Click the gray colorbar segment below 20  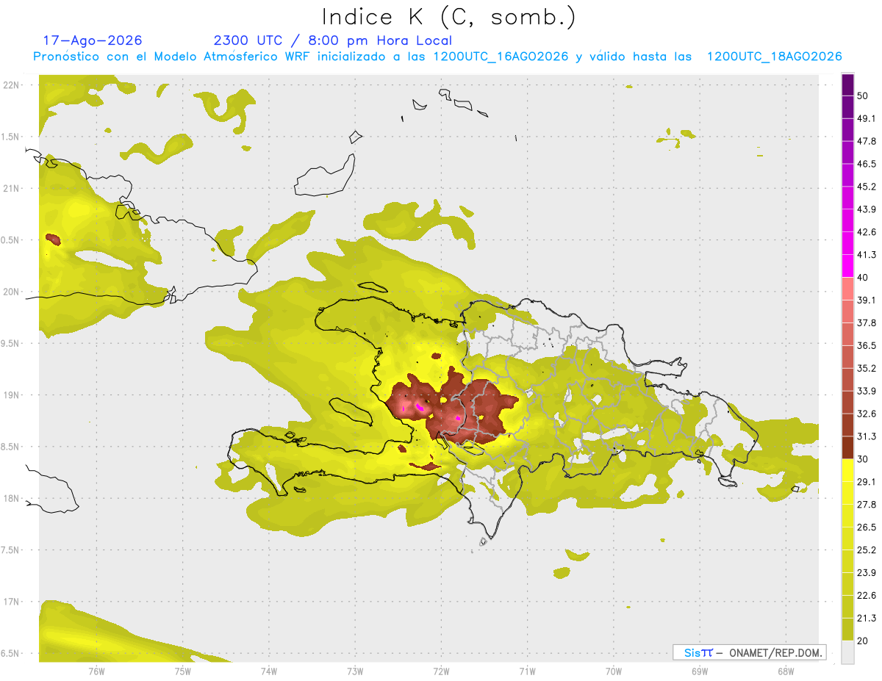click(x=847, y=652)
